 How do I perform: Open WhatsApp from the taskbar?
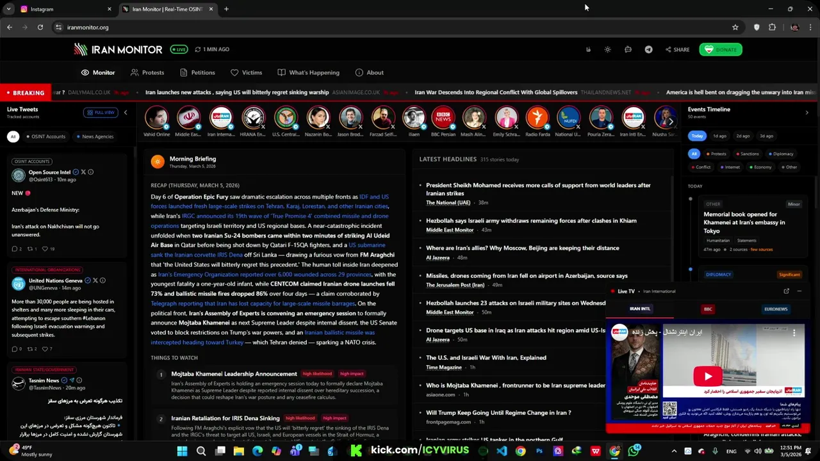(x=634, y=451)
